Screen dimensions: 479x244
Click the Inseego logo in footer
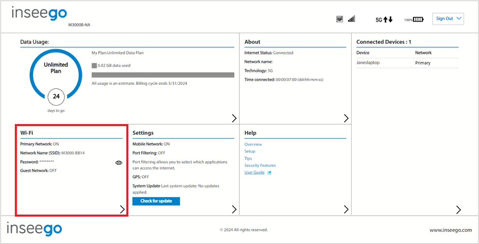(34, 229)
